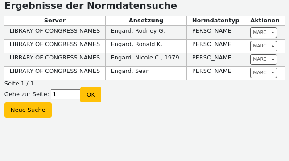
Task: Expand actions dropdown arrow for Nicole C. row
Action: [273, 59]
